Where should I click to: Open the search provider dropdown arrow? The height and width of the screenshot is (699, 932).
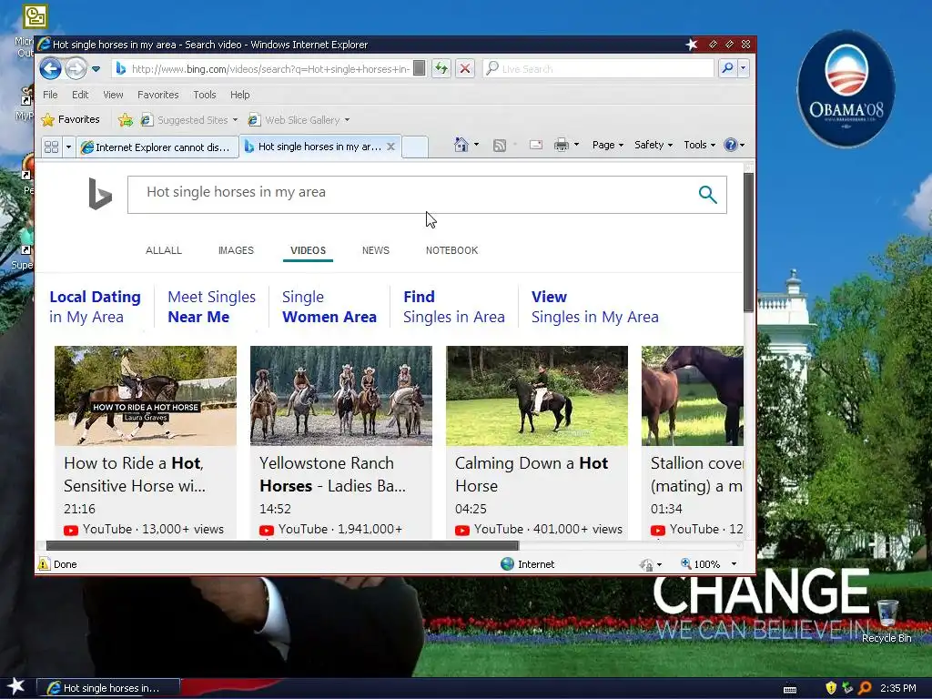click(743, 68)
